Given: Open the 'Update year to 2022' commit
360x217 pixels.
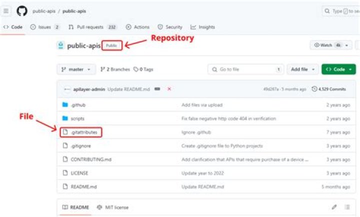Looking at the screenshot, I should 202,173.
